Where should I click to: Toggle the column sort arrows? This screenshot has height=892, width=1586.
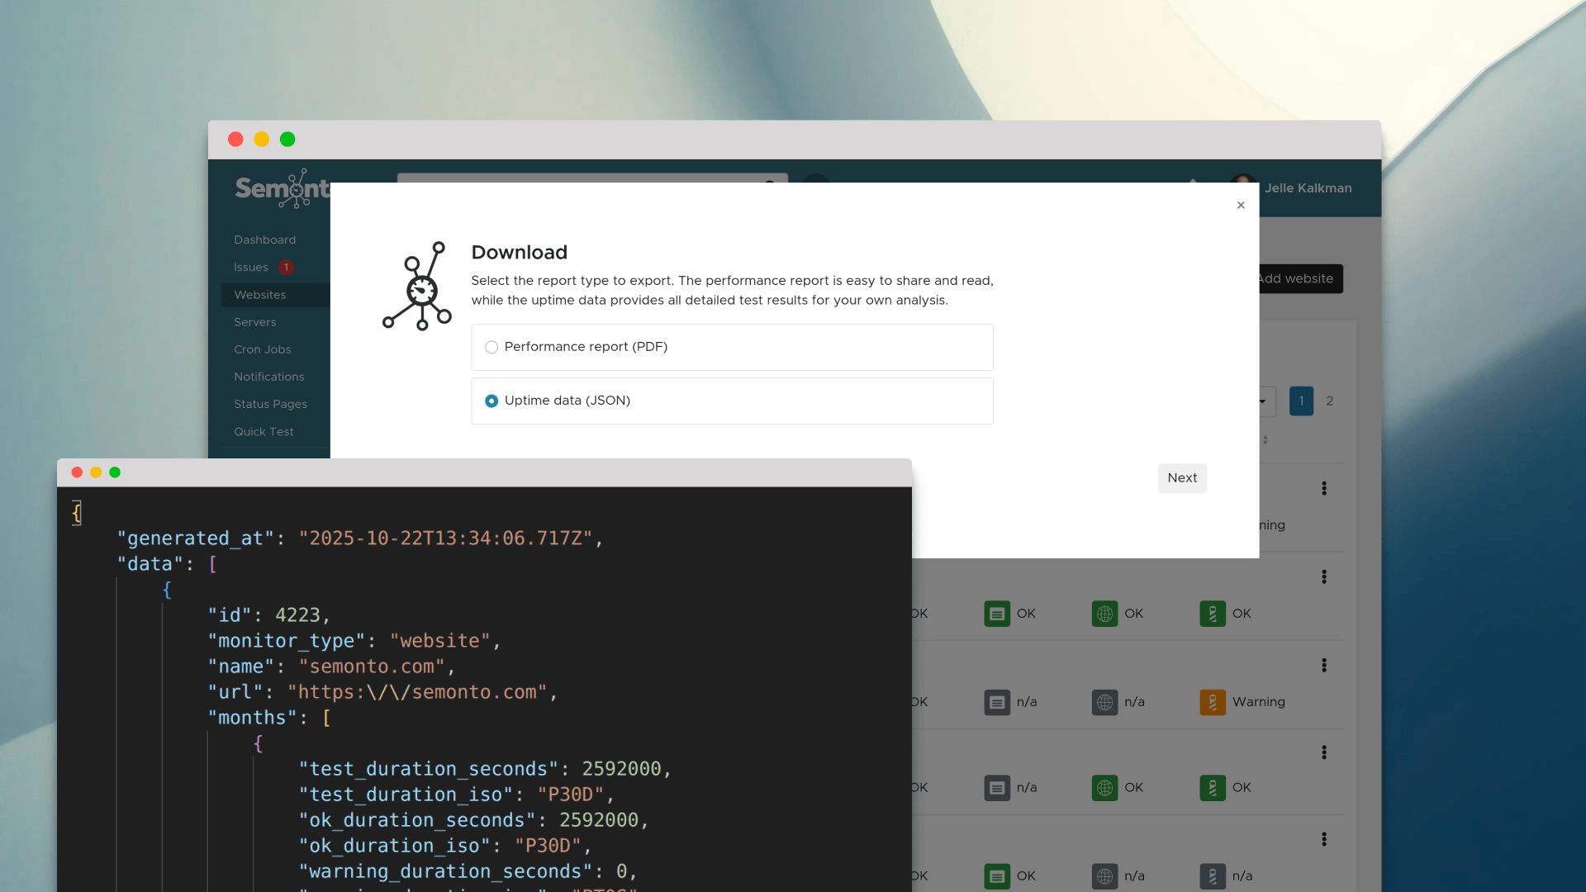click(x=1265, y=440)
